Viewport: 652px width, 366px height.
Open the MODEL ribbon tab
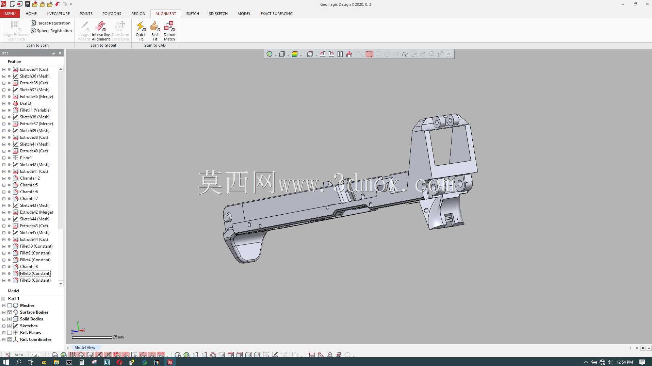[244, 14]
